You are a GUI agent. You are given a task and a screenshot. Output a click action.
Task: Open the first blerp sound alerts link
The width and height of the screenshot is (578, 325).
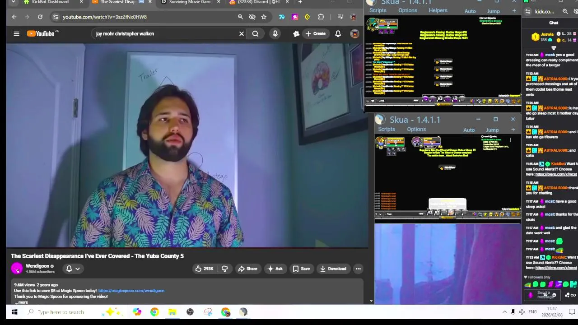click(556, 174)
